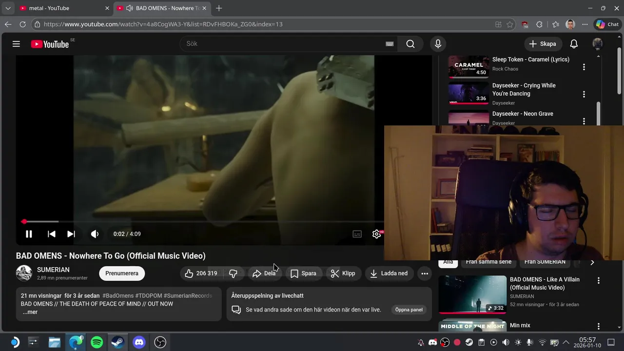
Task: Add page to favorites star
Action: pos(509,24)
